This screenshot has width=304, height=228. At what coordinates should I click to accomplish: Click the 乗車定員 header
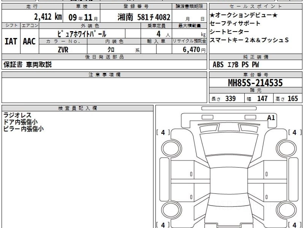point(156,26)
